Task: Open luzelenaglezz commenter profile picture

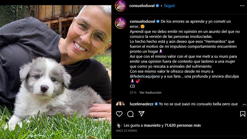Action: (x=120, y=104)
